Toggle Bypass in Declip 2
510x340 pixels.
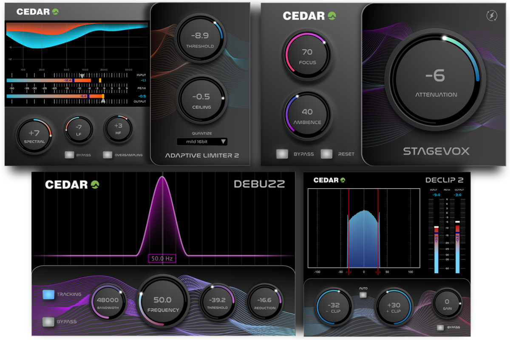point(440,327)
